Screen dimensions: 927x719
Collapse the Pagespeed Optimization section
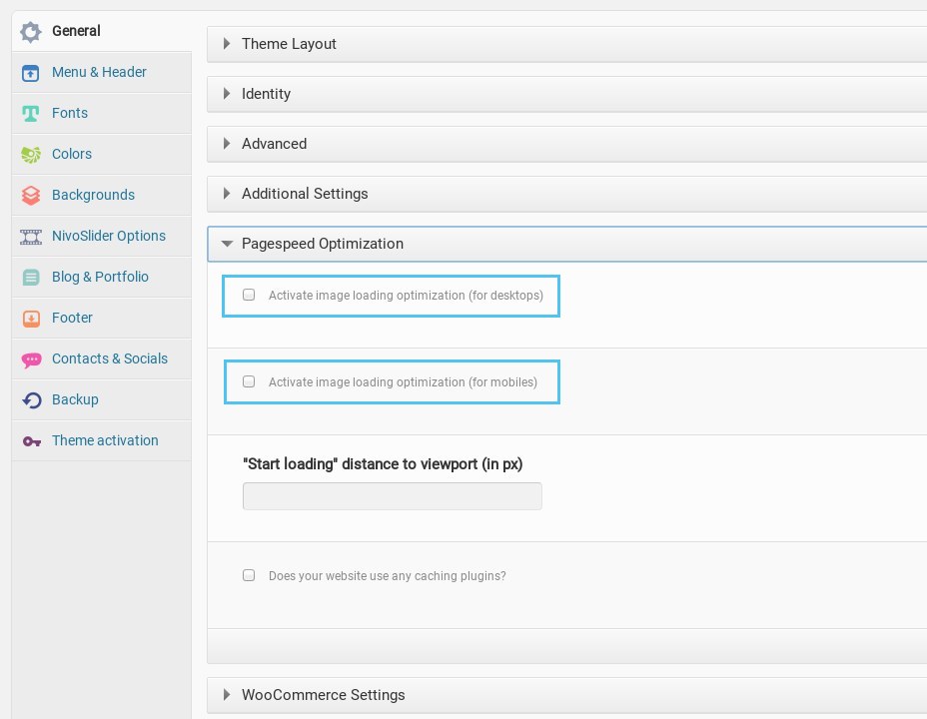322,244
